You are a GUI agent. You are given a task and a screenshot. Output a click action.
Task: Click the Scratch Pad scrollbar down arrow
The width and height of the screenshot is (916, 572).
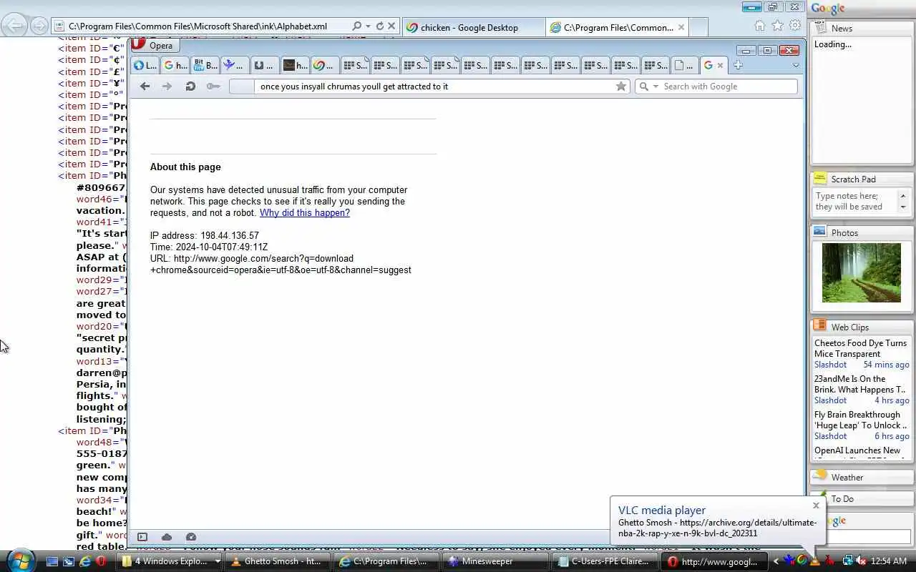click(903, 207)
